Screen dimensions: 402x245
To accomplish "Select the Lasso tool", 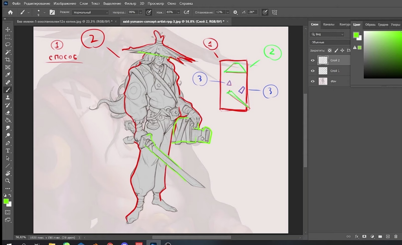I will [8, 45].
